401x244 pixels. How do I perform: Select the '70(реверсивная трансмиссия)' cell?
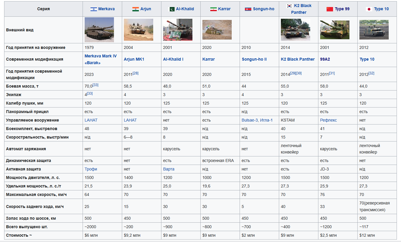coord(377,207)
